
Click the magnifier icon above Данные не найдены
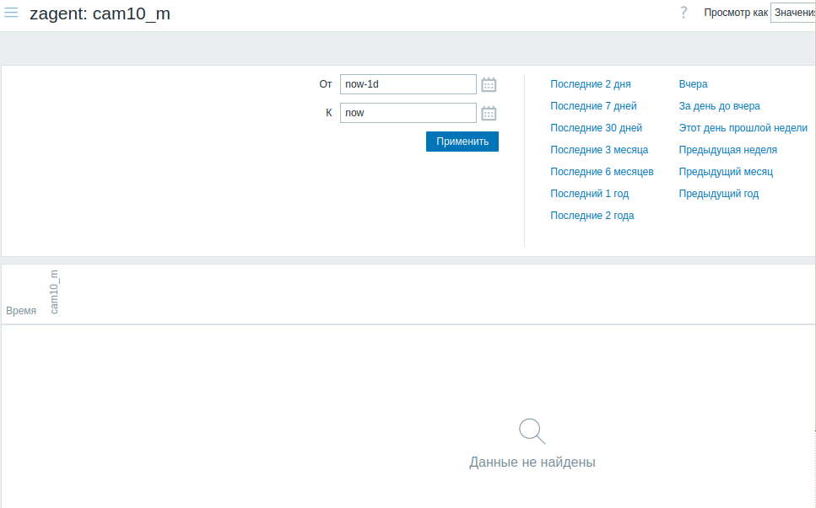point(532,430)
